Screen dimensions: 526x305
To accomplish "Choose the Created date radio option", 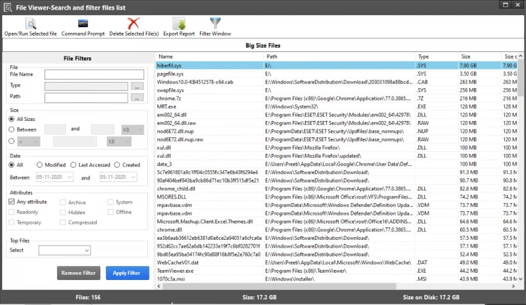I will pyautogui.click(x=117, y=165).
